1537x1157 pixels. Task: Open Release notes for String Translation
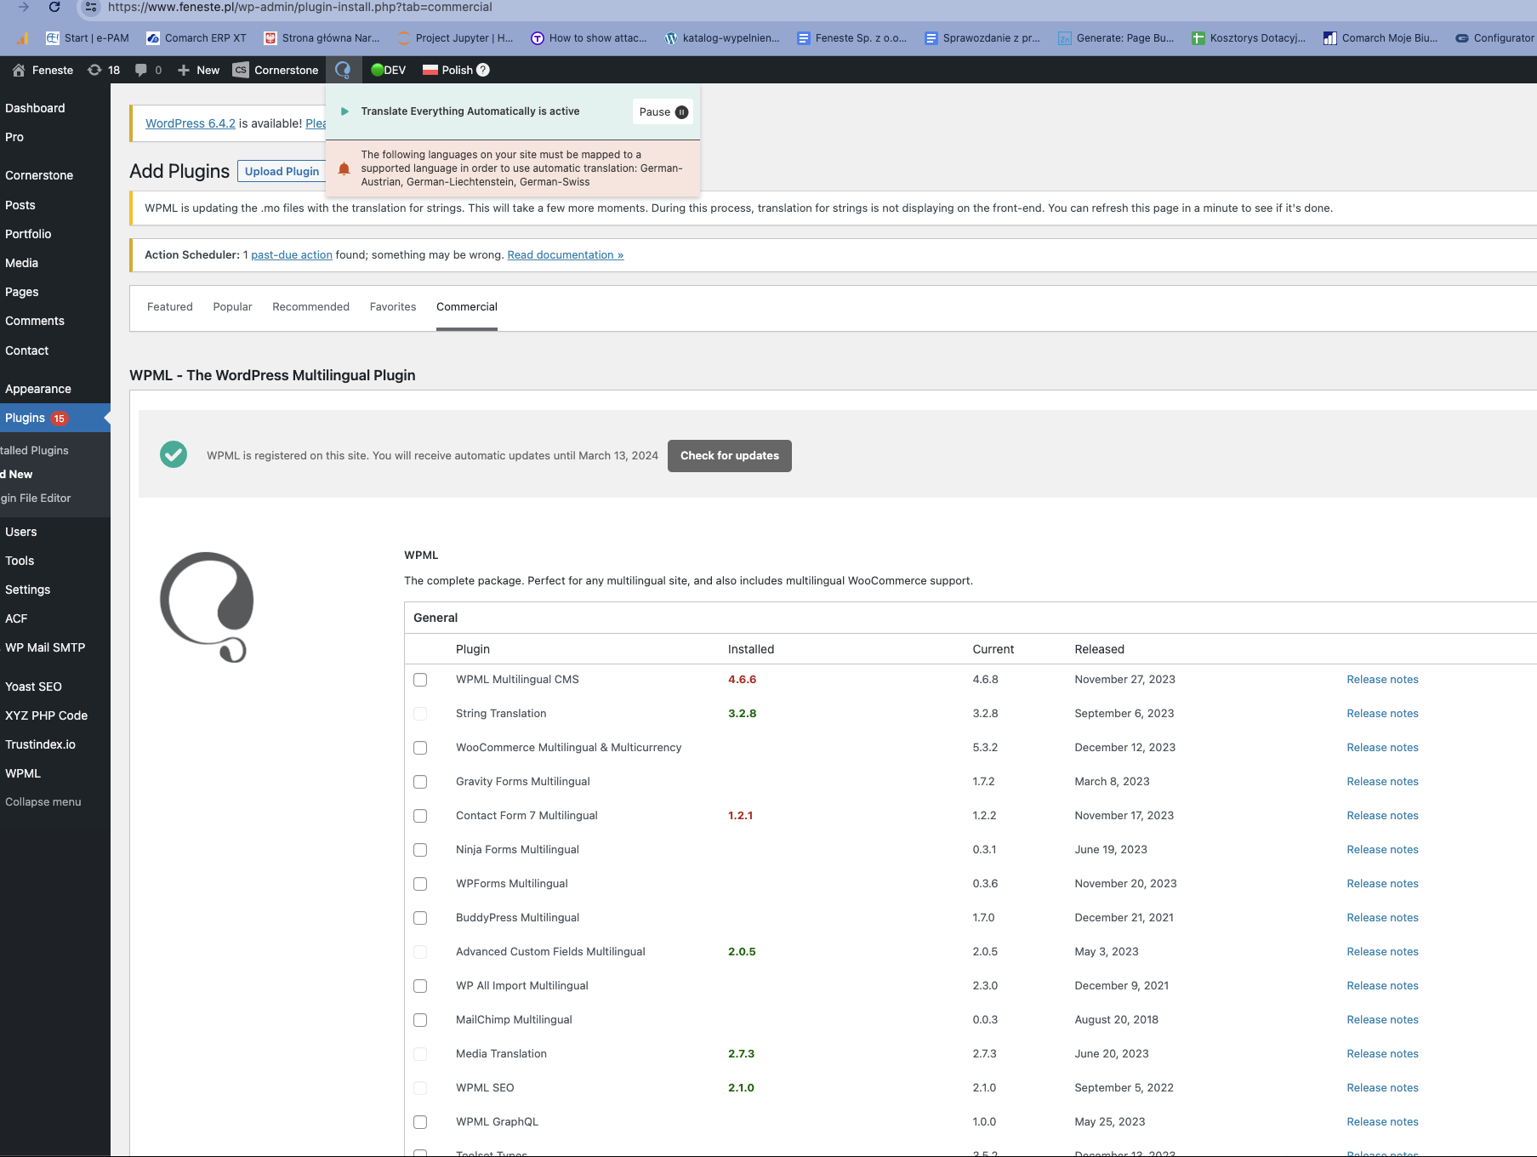1382,713
